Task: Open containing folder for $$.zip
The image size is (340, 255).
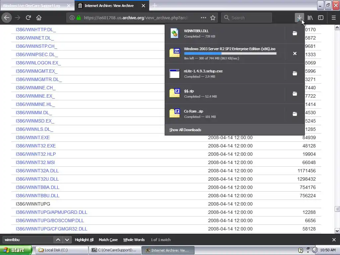Action: (295, 94)
